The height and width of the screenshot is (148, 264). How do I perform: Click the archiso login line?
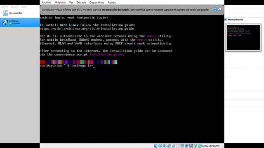[x=74, y=18]
